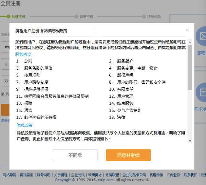The width and height of the screenshot is (206, 185).
Task: Select section 7. 用户隐私制度
Action: pyautogui.click(x=32, y=82)
